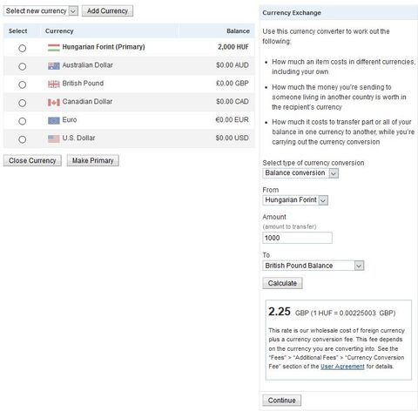This screenshot has width=418, height=411.
Task: Select the Hungarian Forint radio button
Action: (x=23, y=48)
